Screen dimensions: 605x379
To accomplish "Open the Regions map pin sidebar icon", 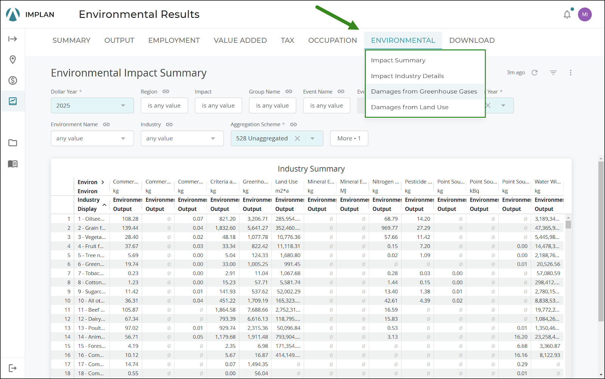I will pos(12,59).
